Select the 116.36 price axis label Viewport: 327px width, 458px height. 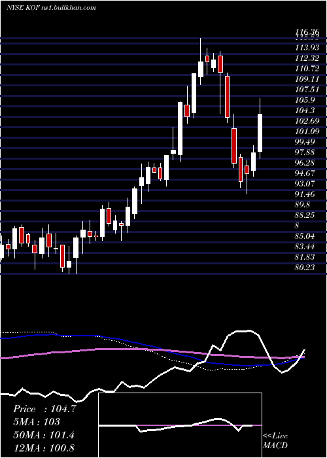click(x=307, y=32)
